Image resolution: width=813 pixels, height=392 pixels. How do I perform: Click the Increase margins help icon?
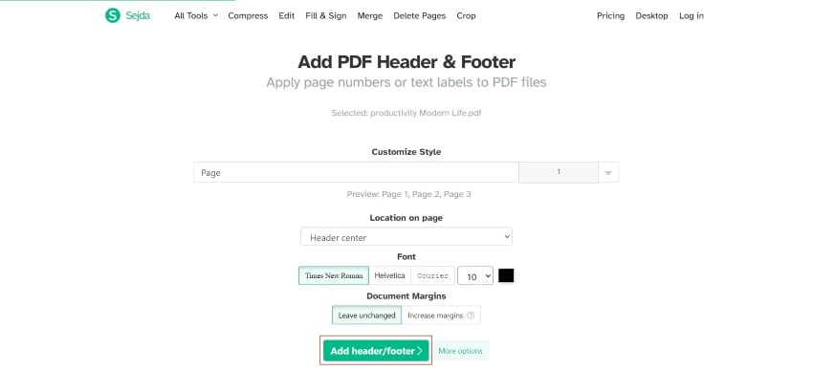click(471, 316)
